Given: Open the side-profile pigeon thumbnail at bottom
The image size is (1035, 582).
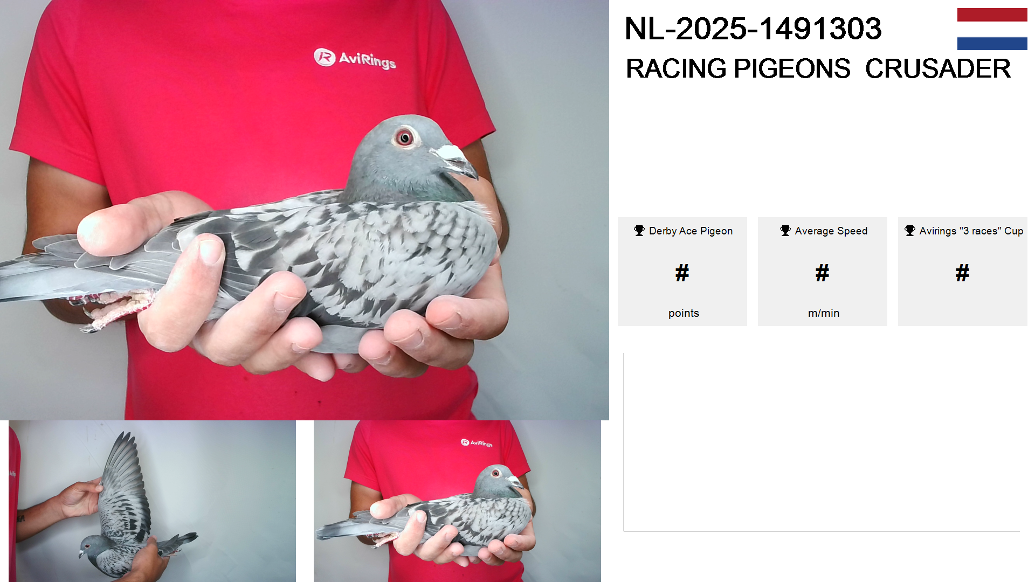Looking at the screenshot, I should point(457,501).
